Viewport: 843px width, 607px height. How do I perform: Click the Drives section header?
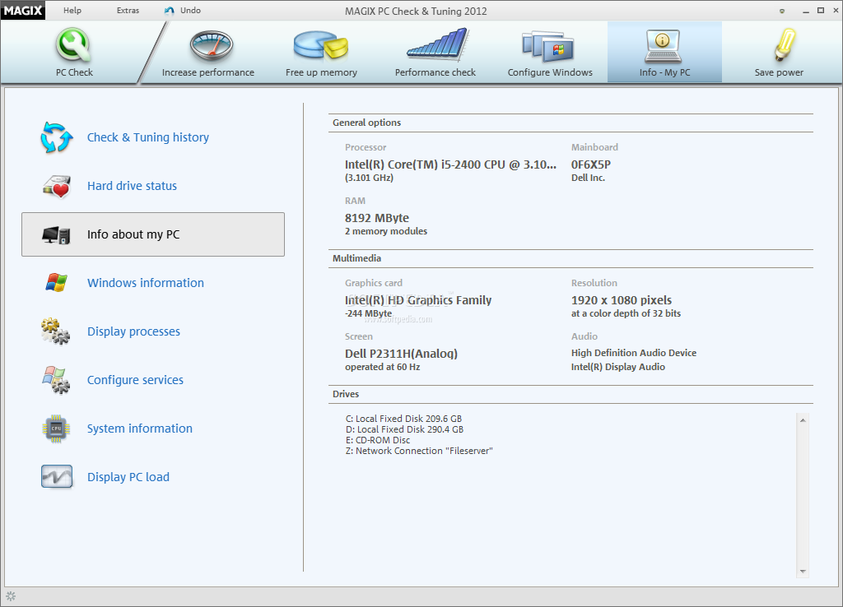346,394
